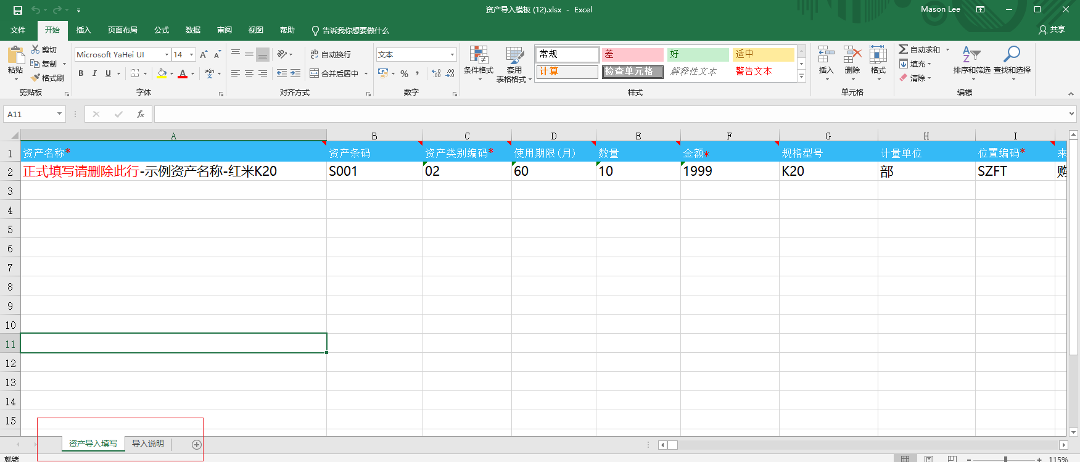This screenshot has height=462, width=1080.
Task: Open Conditional Formatting (条件格式)
Action: [x=479, y=63]
